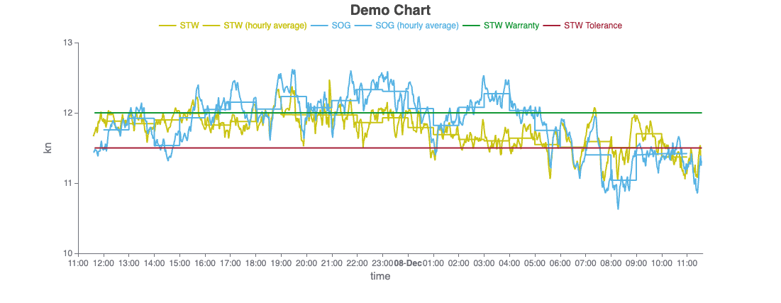Click the 07:00 x-axis tick label
781x303 pixels.
click(x=586, y=262)
